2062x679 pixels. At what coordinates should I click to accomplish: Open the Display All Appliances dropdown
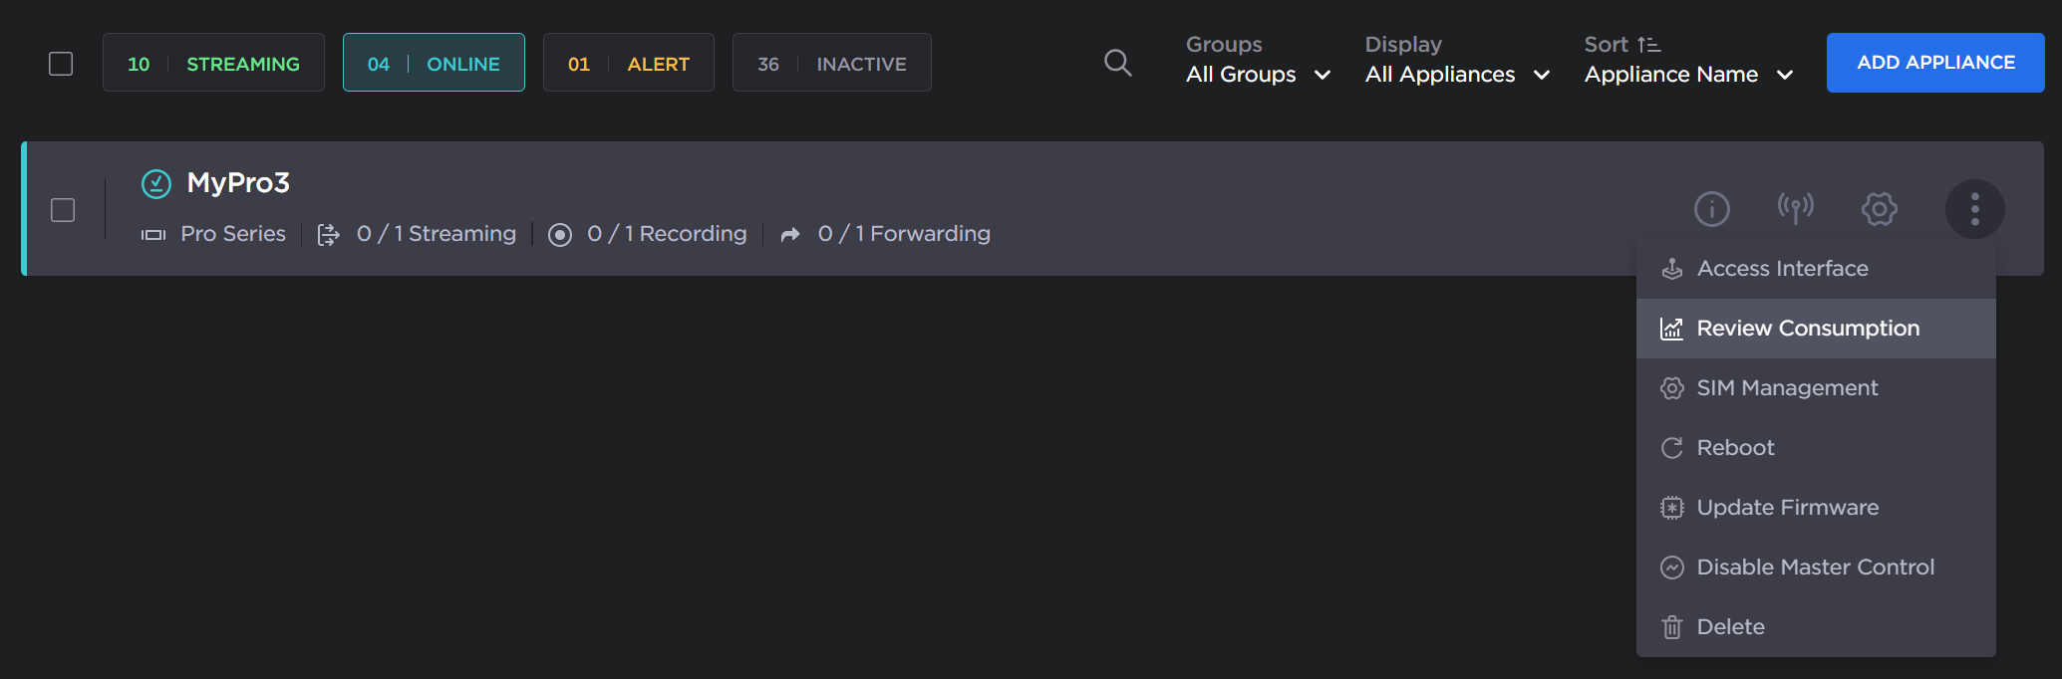pyautogui.click(x=1457, y=75)
